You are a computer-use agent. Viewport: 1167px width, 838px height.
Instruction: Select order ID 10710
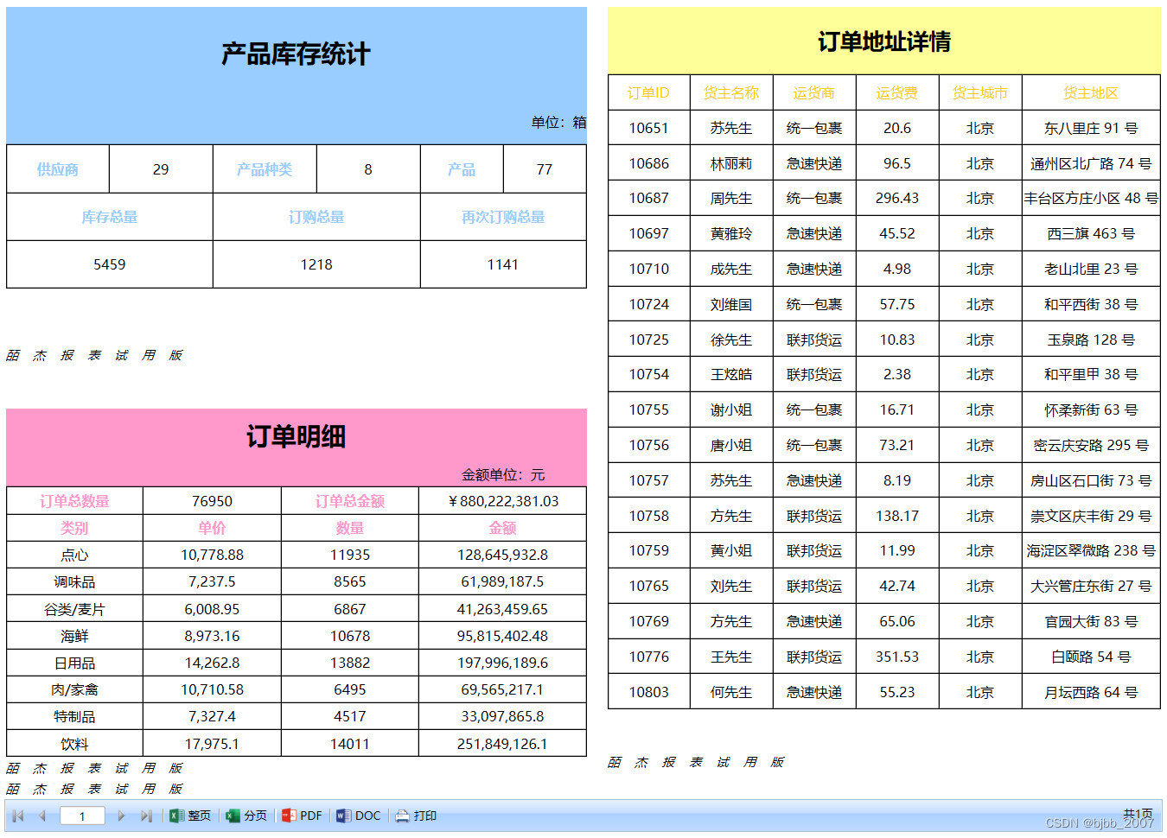click(x=648, y=269)
